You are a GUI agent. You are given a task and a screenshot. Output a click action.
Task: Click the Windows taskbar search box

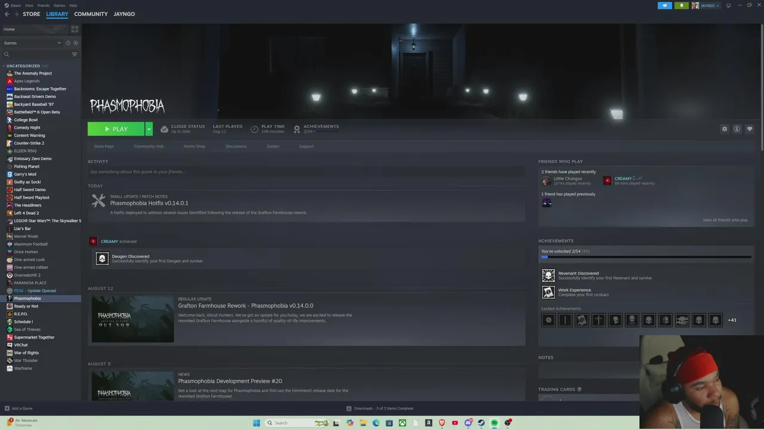coord(295,423)
